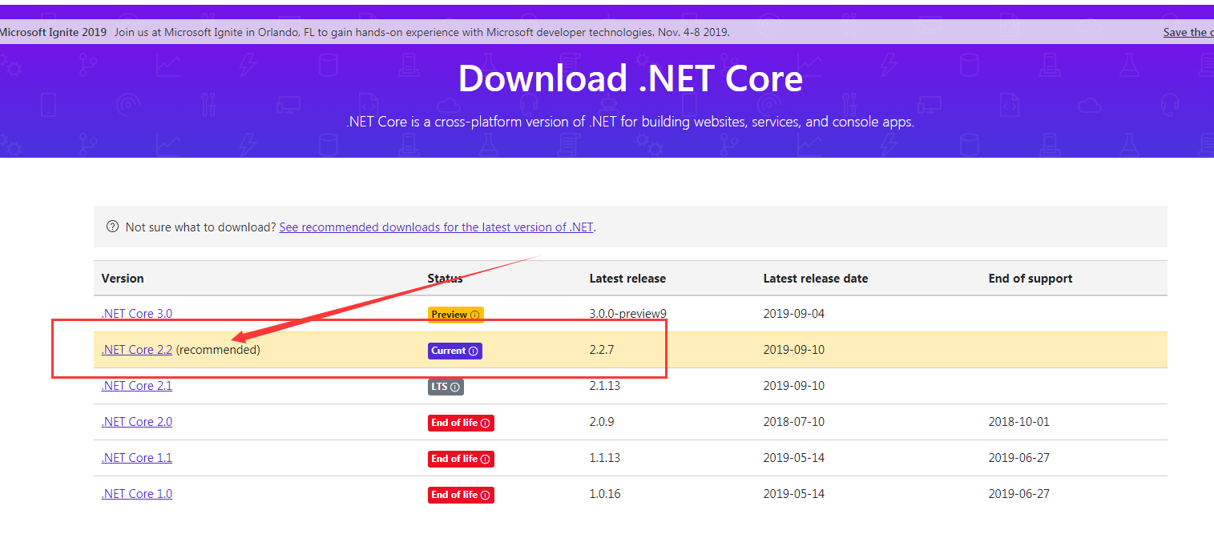Click the 'End of support' column header
The image size is (1214, 542).
point(1030,279)
